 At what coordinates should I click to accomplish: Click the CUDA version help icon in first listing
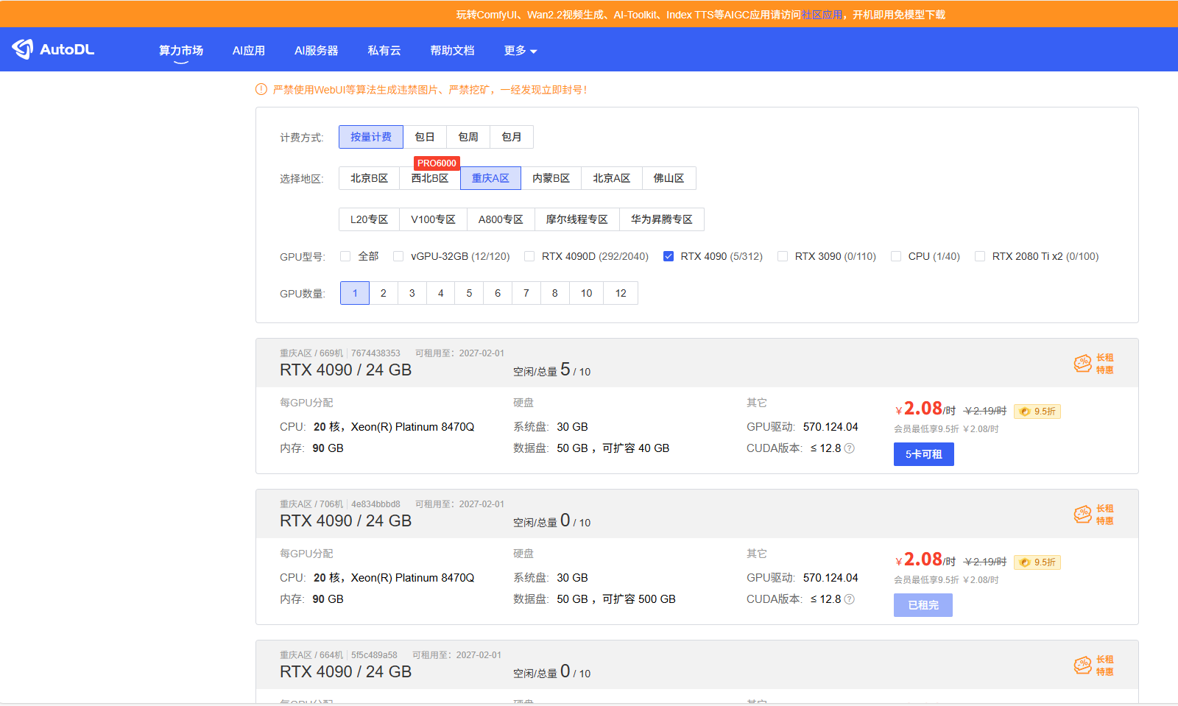click(x=849, y=448)
